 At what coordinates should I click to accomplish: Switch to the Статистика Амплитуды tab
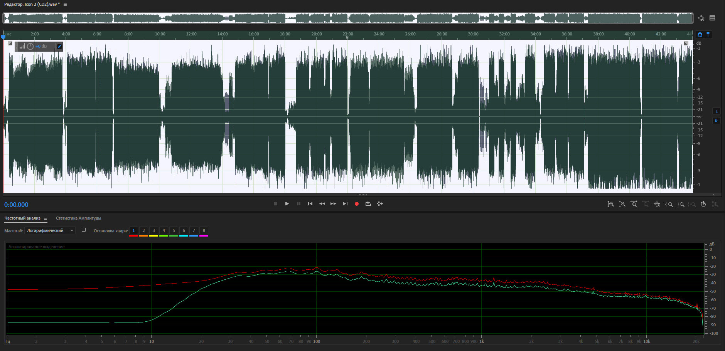[x=78, y=218]
